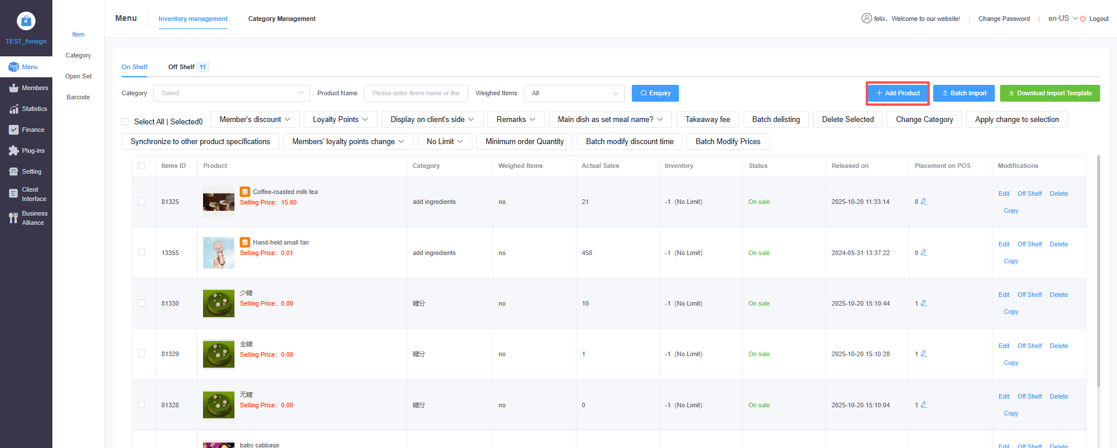This screenshot has height=448, width=1117.
Task: Switch to the Off Shelf tab
Action: (x=182, y=67)
